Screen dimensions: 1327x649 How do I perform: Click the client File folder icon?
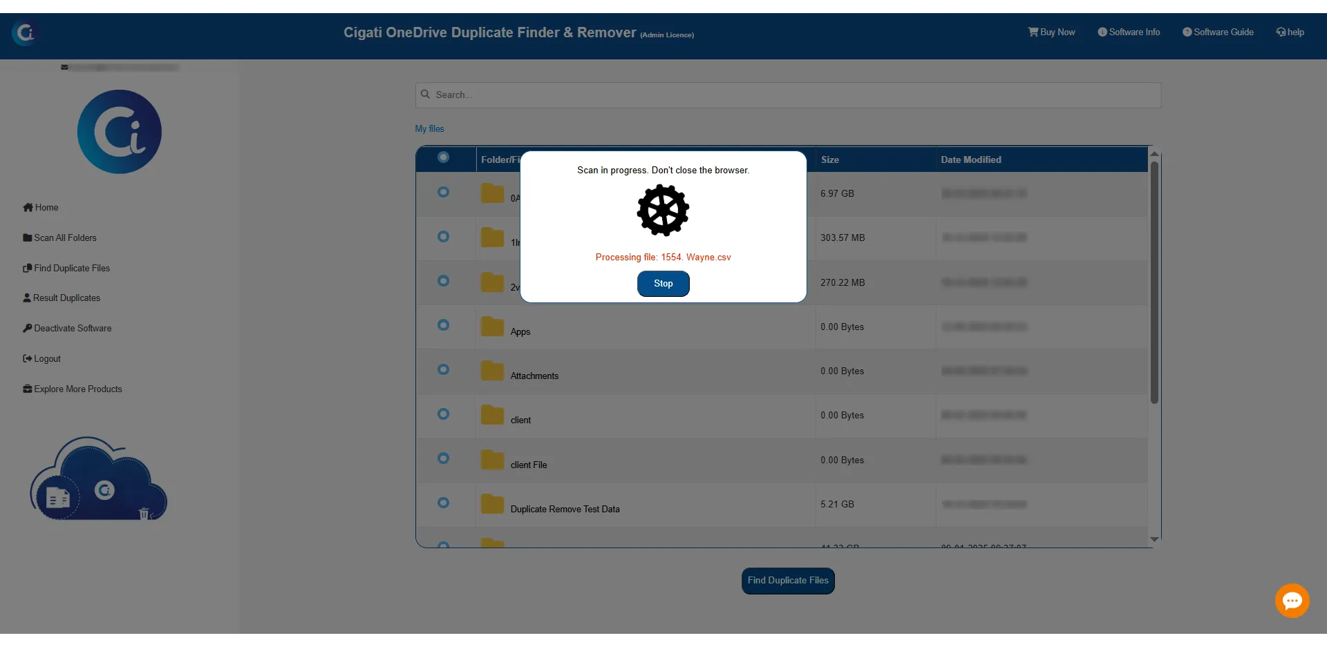492,460
